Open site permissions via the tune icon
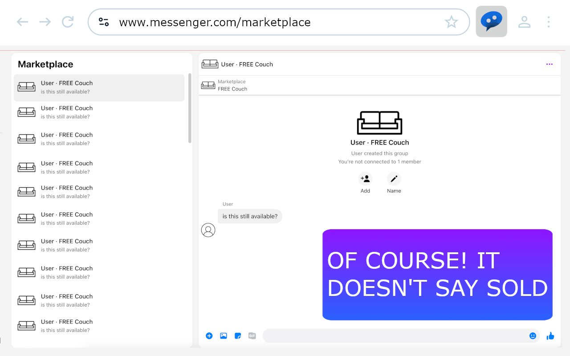Screen dimensions: 570x356 (x=104, y=21)
